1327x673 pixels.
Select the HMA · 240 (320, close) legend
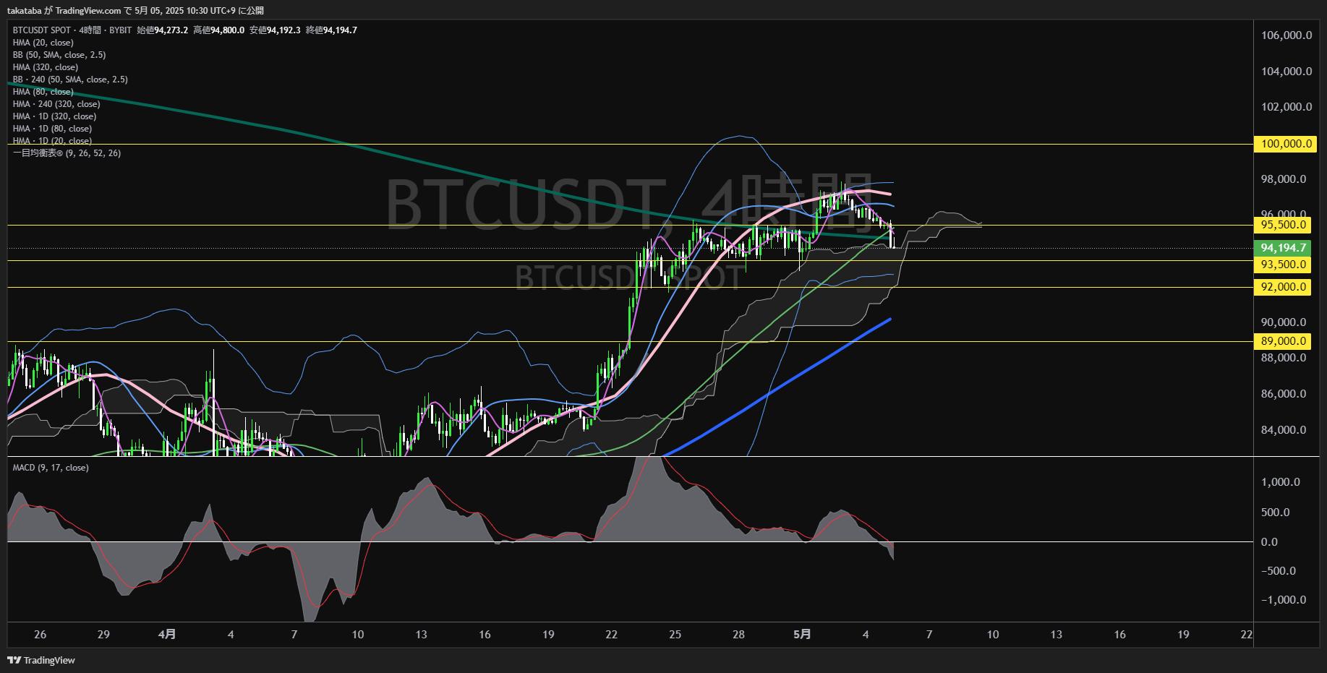pyautogui.click(x=56, y=104)
